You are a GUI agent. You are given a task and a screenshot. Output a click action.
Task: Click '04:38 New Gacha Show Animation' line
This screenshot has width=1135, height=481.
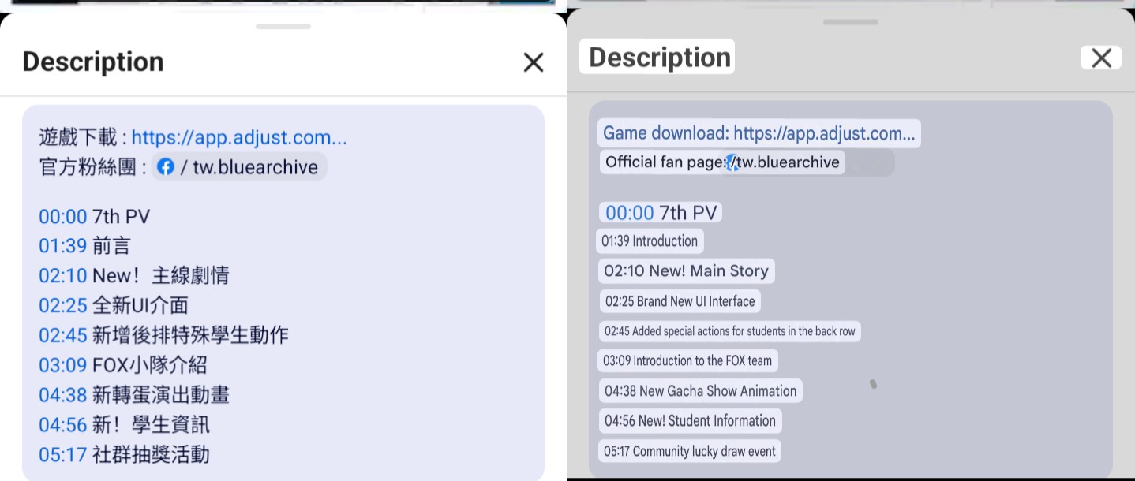click(701, 391)
